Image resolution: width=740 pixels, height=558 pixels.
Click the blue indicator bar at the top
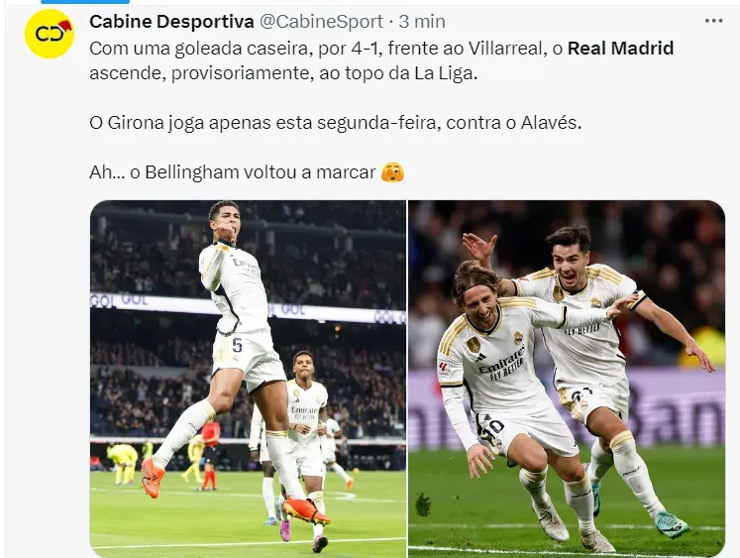tap(85, 2)
